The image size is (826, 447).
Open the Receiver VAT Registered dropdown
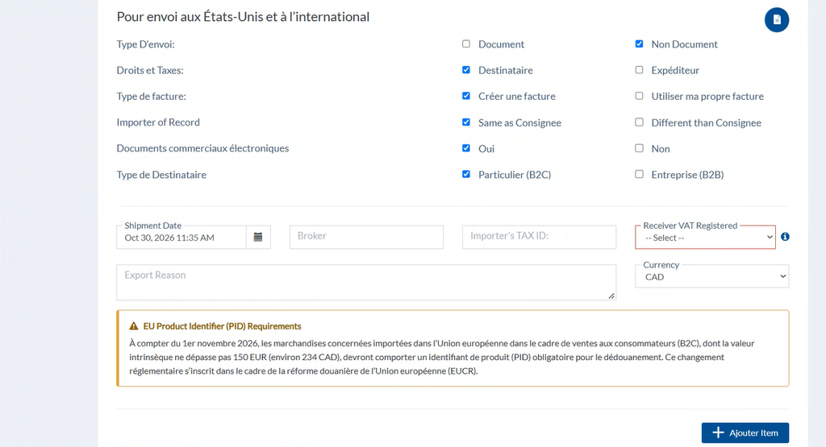tap(705, 237)
